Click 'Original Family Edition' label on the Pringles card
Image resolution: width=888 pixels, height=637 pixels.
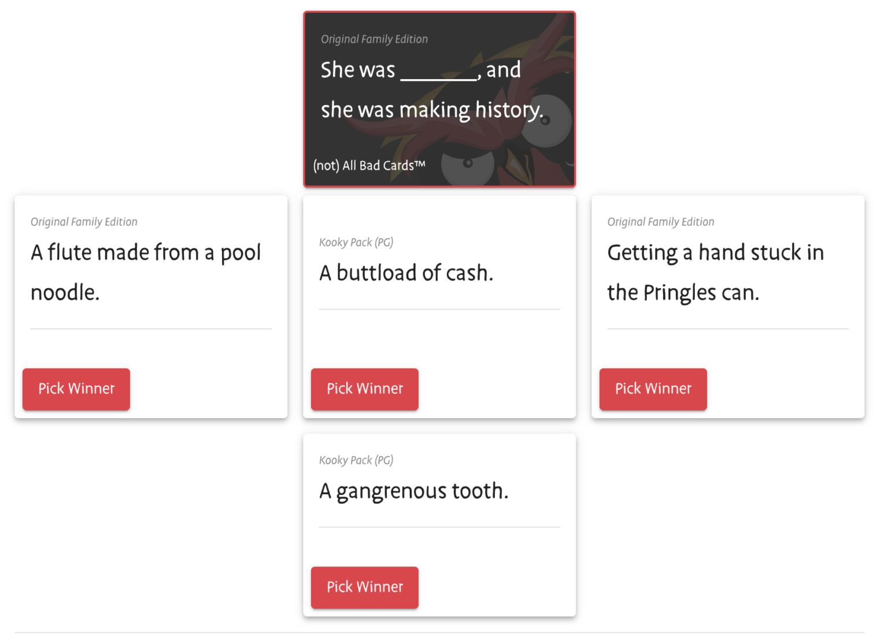pos(660,222)
